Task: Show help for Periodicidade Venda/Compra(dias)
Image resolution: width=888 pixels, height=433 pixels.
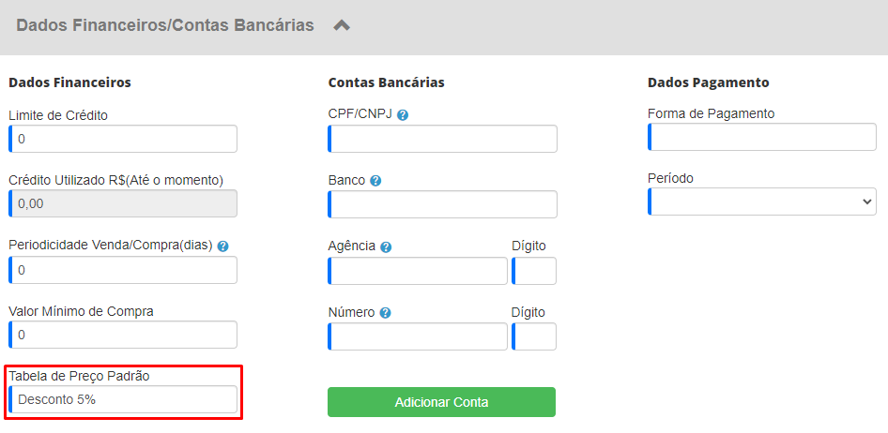Action: point(223,246)
